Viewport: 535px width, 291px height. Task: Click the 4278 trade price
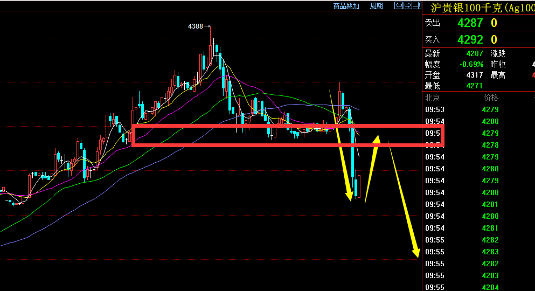[490, 145]
